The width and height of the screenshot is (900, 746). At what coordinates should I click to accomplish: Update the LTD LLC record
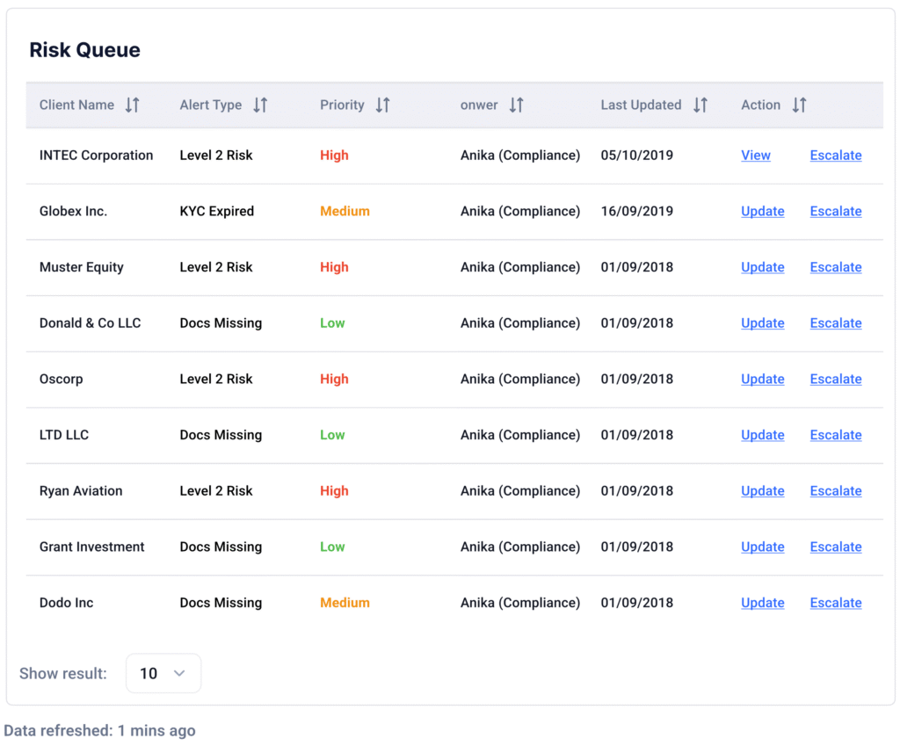coord(762,435)
